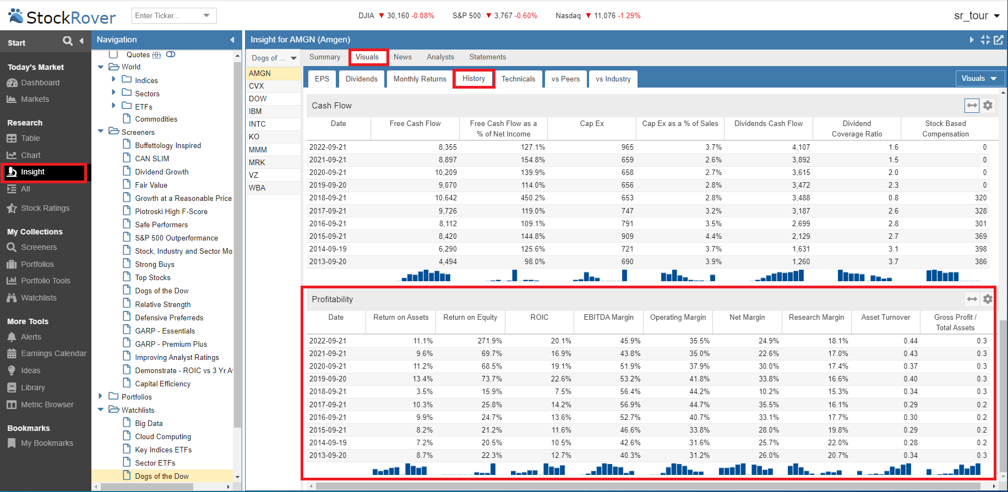This screenshot has height=492, width=1008.
Task: Collapse the Navigation panel arrow
Action: tap(232, 40)
